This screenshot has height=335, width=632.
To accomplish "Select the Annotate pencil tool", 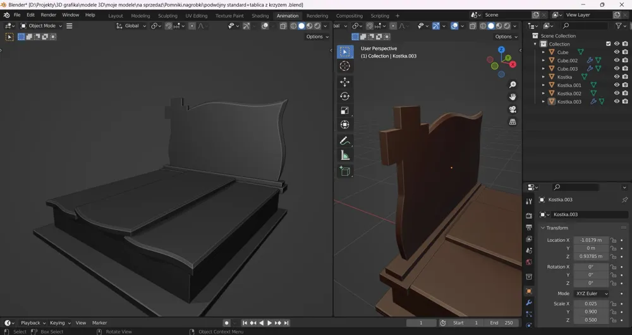I will [344, 141].
